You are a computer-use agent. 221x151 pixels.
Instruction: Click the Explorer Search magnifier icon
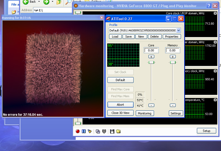pyautogui.click(x=69, y=2)
